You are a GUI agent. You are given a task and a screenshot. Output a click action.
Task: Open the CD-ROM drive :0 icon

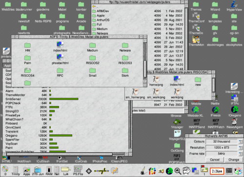click(5, 170)
